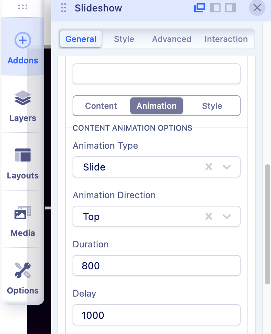Switch to the Content segment
This screenshot has height=334, width=271.
pyautogui.click(x=101, y=106)
